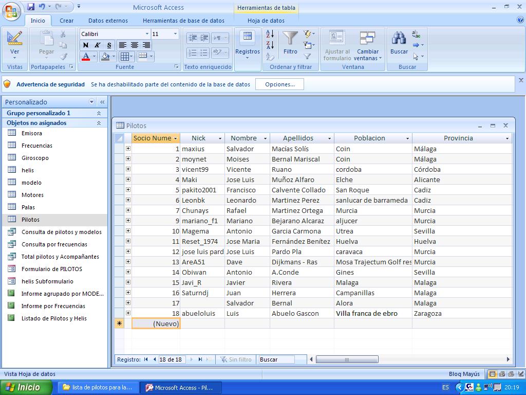Viewport: 526px width, 395px height.
Task: Toggle bold (N) formatting
Action: (x=86, y=45)
